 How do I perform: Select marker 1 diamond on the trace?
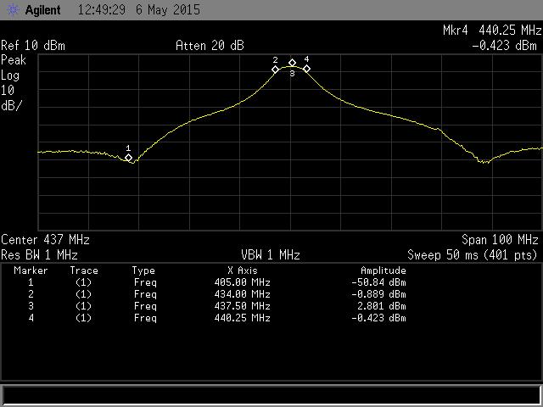(x=129, y=158)
